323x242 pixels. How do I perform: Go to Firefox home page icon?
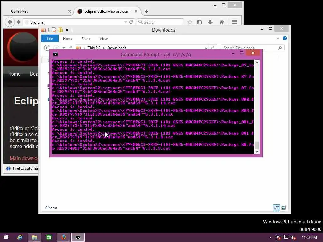[x=222, y=22]
